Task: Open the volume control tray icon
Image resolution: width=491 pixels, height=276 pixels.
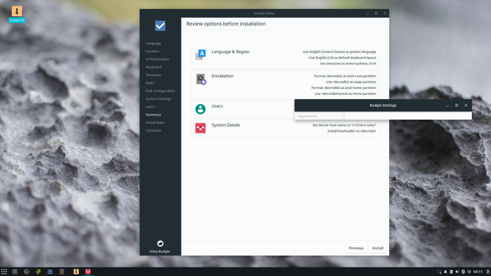Action: coord(457,272)
